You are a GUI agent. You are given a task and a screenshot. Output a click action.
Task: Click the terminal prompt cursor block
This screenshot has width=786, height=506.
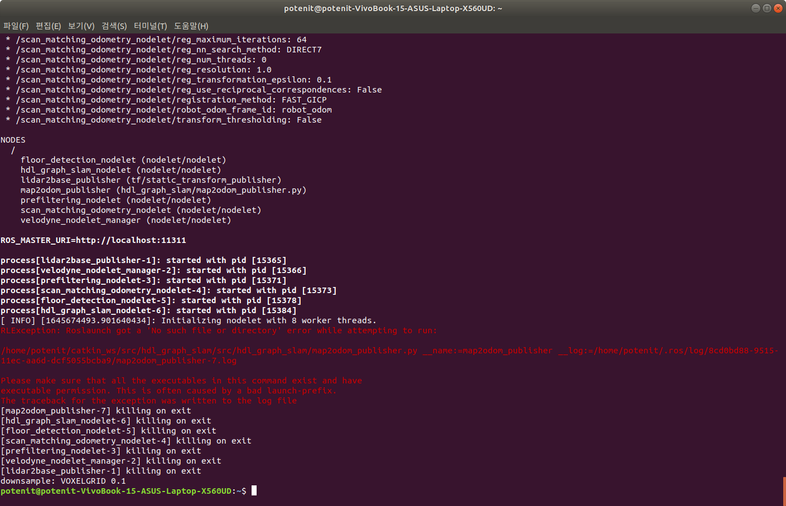(254, 490)
